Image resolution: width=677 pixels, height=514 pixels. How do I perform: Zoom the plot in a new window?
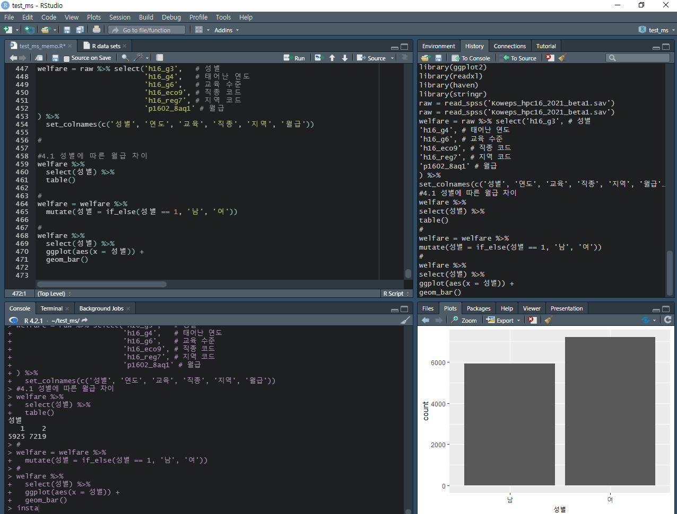click(464, 320)
